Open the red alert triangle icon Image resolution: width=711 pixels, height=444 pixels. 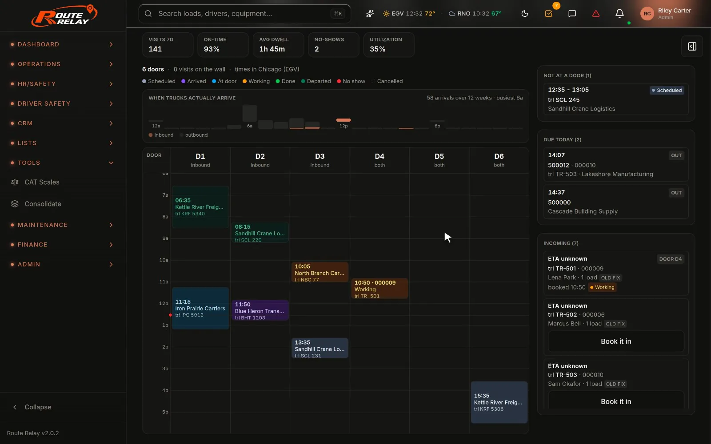[x=596, y=14]
